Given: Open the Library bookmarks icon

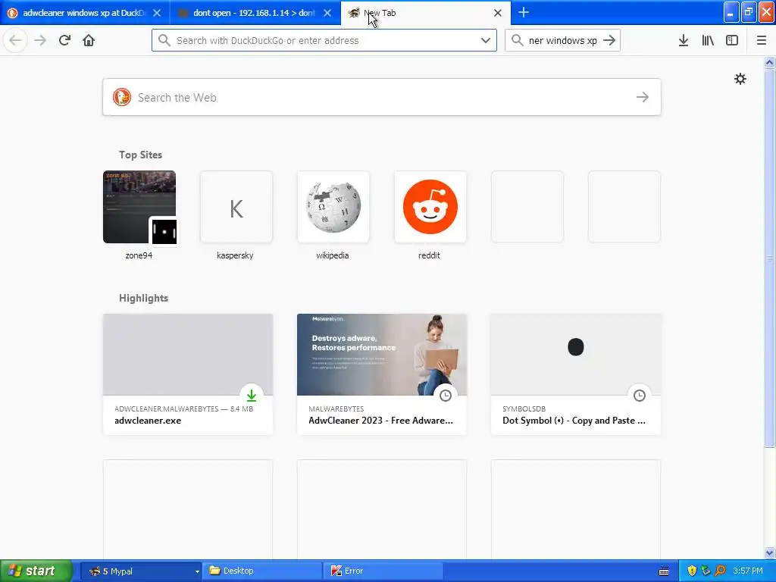Looking at the screenshot, I should tap(708, 40).
